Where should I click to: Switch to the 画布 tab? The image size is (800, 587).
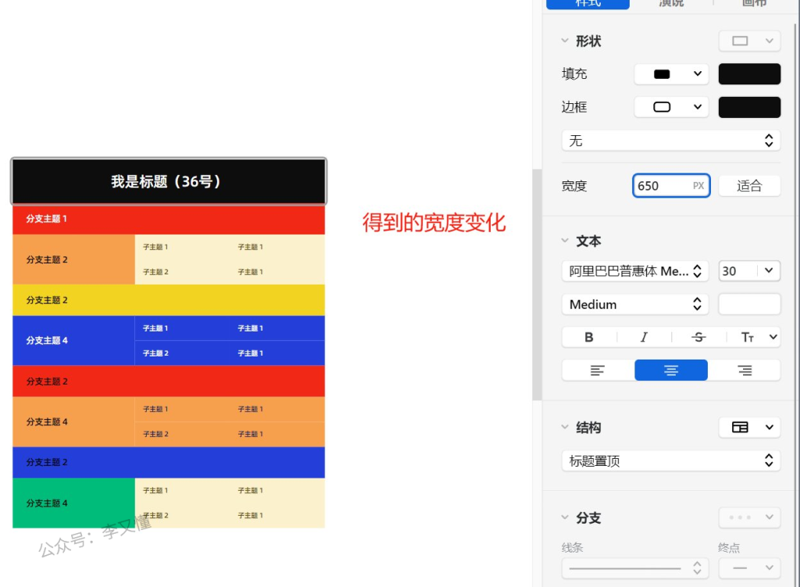pos(754,3)
